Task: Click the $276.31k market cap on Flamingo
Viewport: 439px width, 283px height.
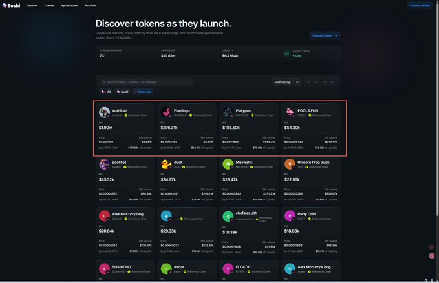Action: tap(169, 128)
